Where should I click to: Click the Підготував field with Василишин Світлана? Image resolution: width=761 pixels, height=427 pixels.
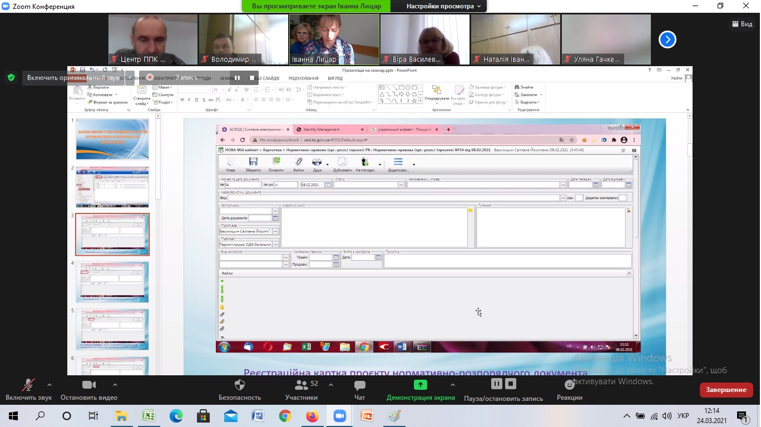pos(245,231)
